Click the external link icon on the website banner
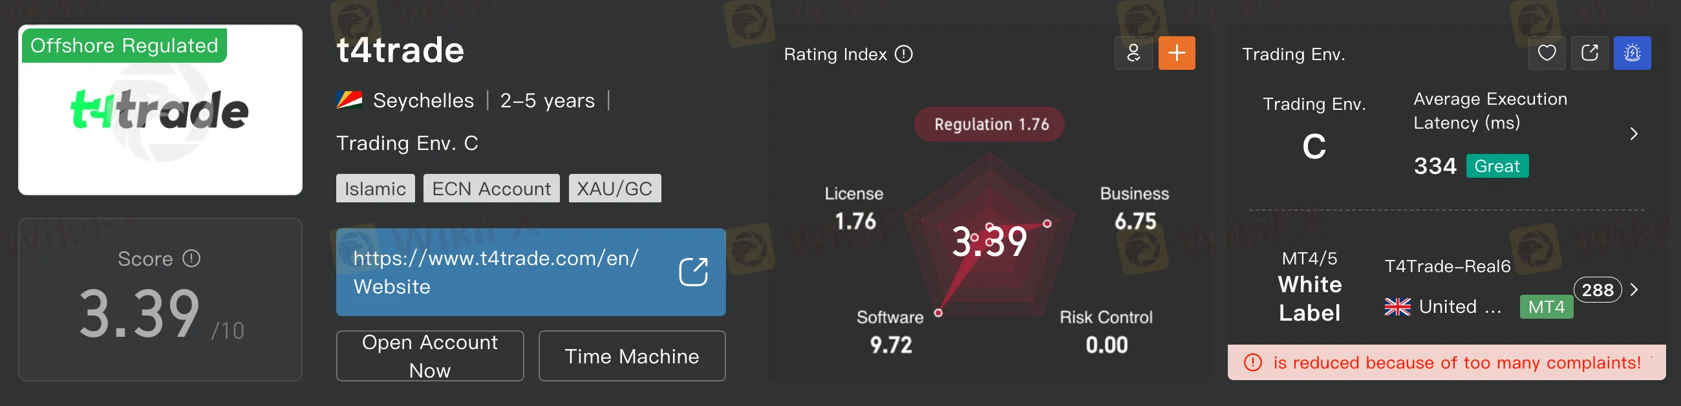Screen dimensions: 1681x406 693,272
